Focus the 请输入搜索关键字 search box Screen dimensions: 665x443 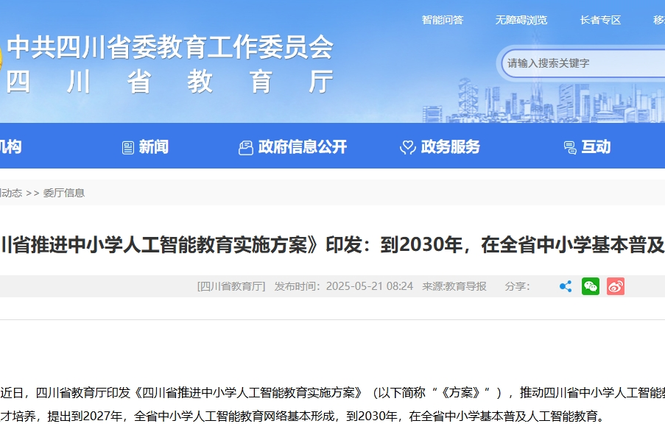(x=582, y=63)
